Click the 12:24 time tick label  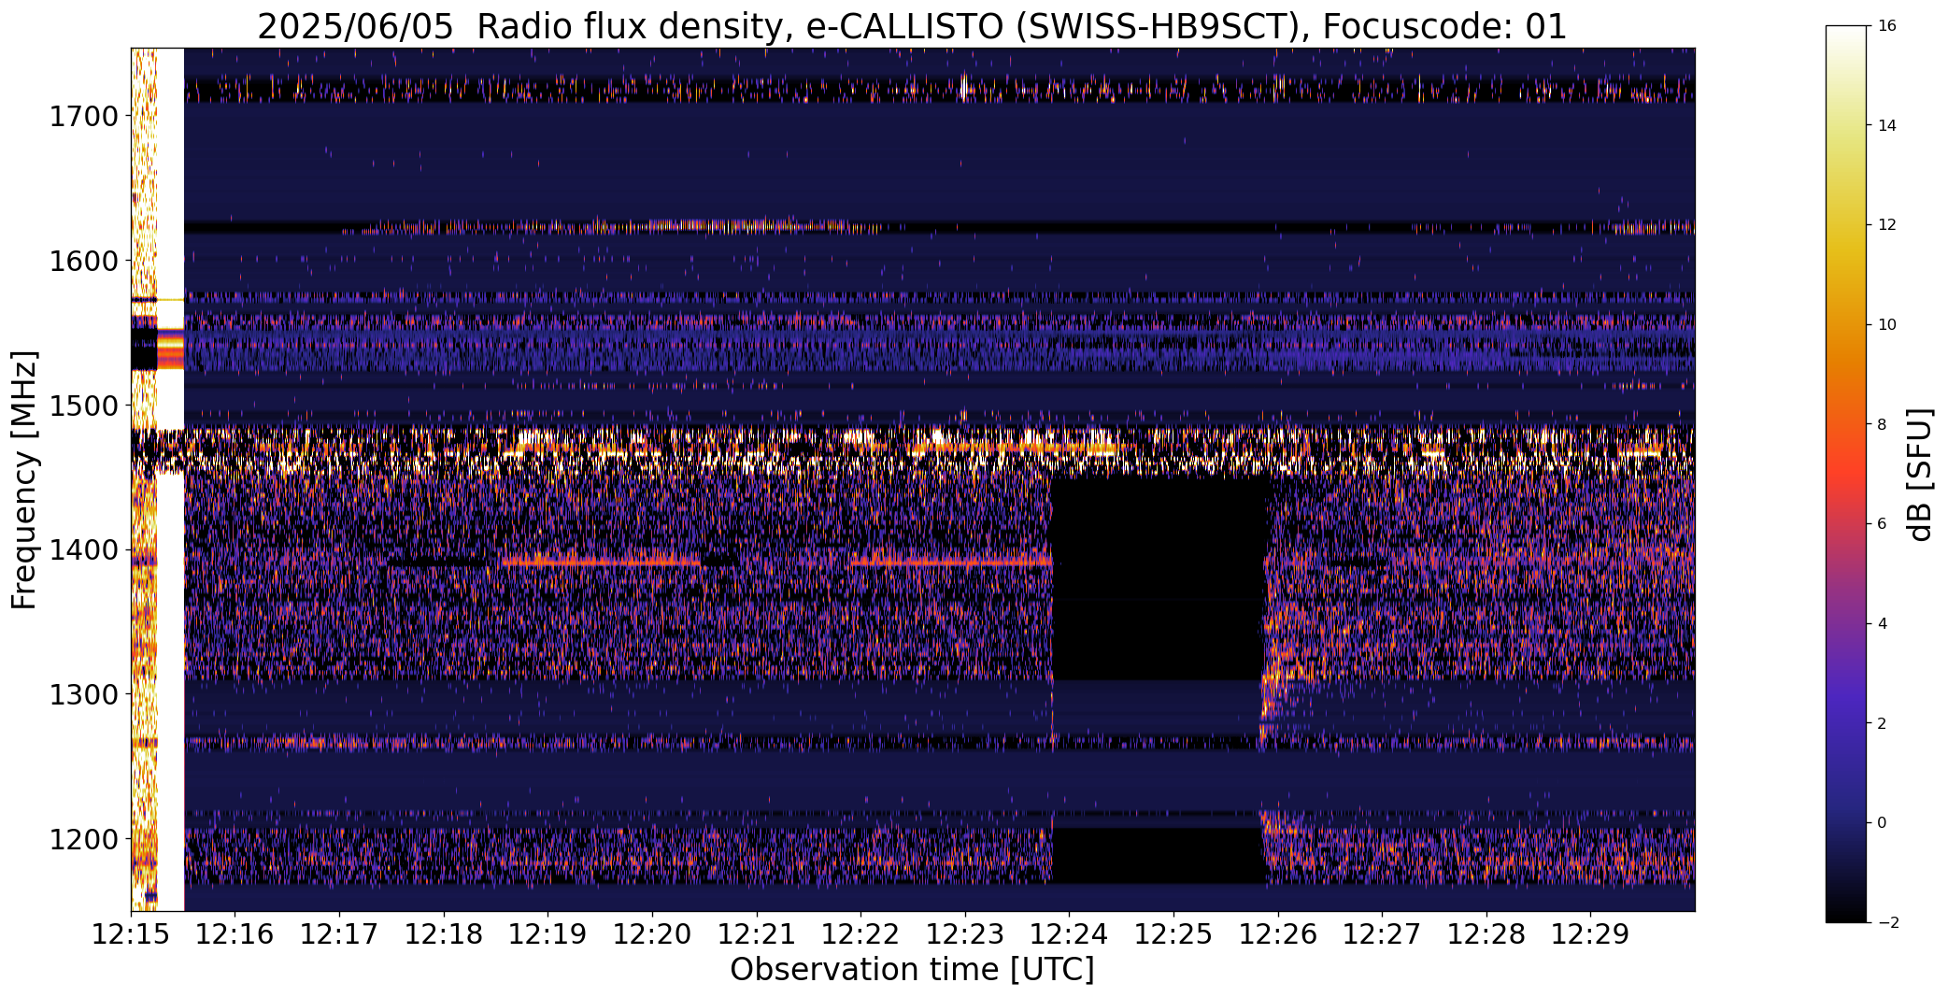[1070, 933]
